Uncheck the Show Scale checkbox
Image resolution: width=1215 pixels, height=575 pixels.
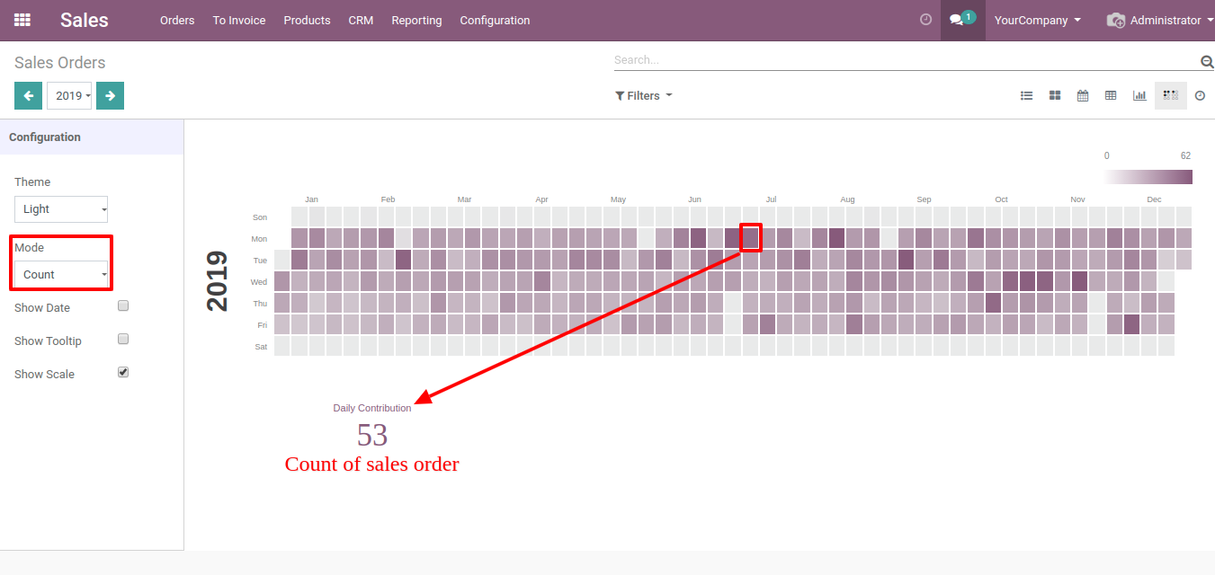click(x=123, y=372)
